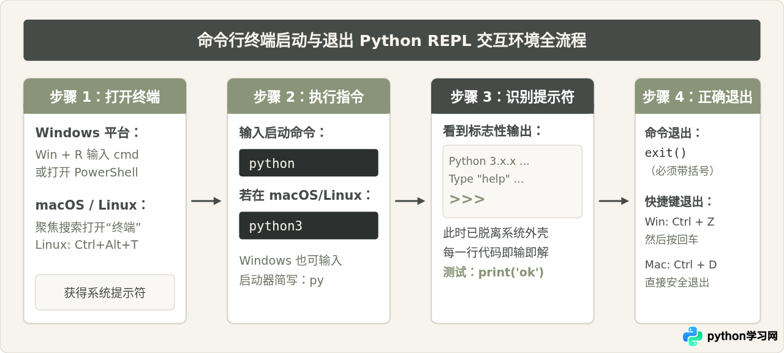Click the python command code box
This screenshot has width=784, height=353.
click(x=309, y=163)
